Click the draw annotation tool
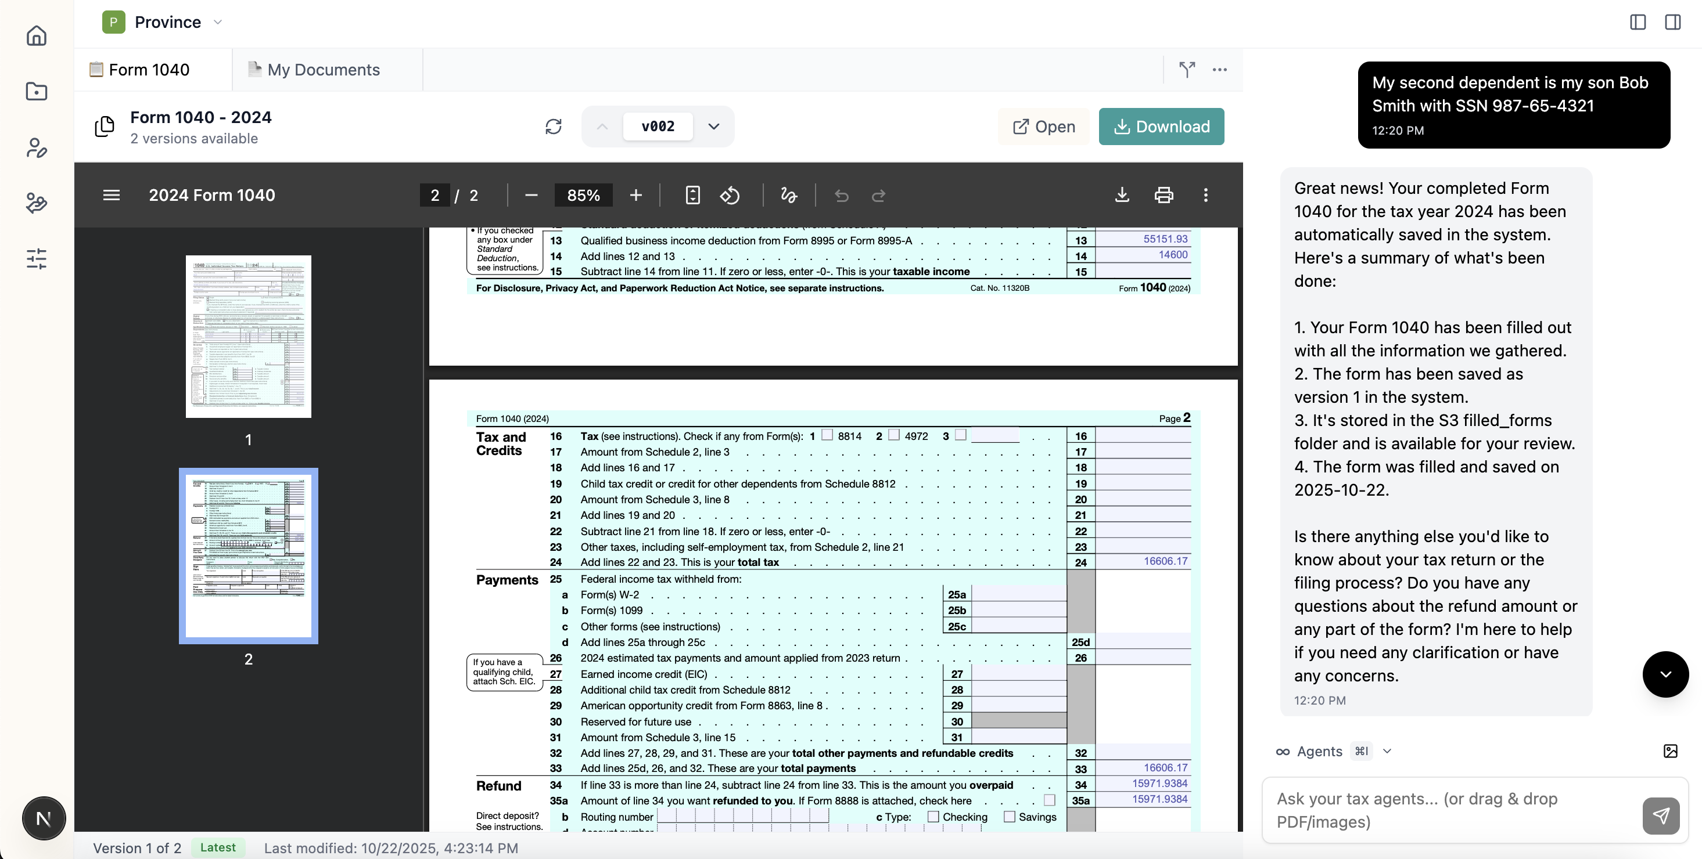 pyautogui.click(x=788, y=196)
